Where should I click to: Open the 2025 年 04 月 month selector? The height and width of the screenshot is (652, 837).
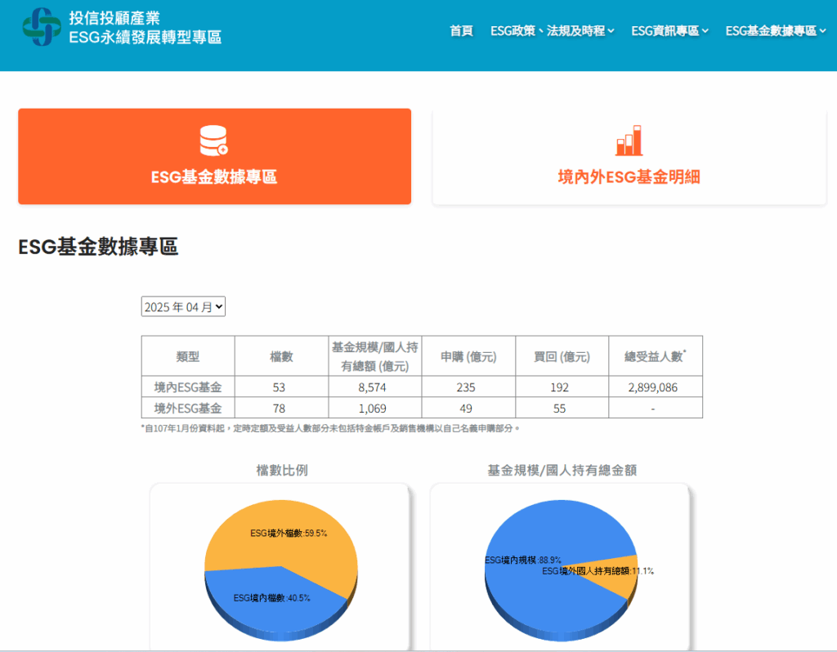[x=183, y=307]
